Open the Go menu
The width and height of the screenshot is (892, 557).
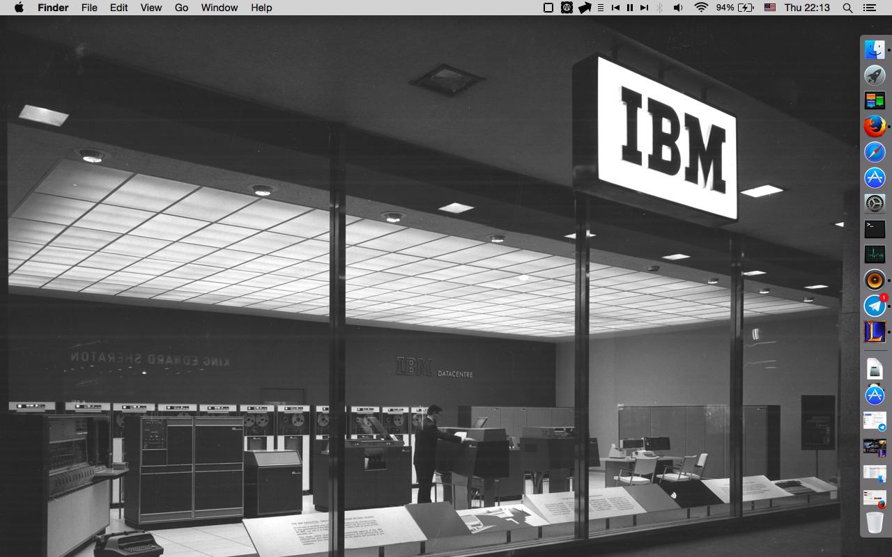tap(182, 8)
